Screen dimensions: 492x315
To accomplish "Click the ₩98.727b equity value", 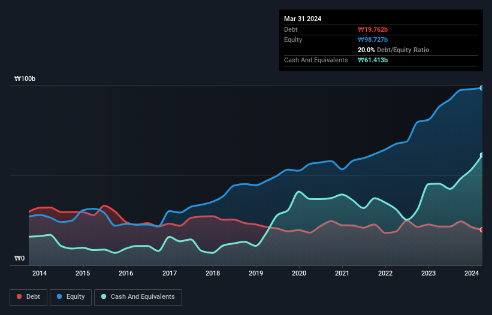I will point(373,40).
